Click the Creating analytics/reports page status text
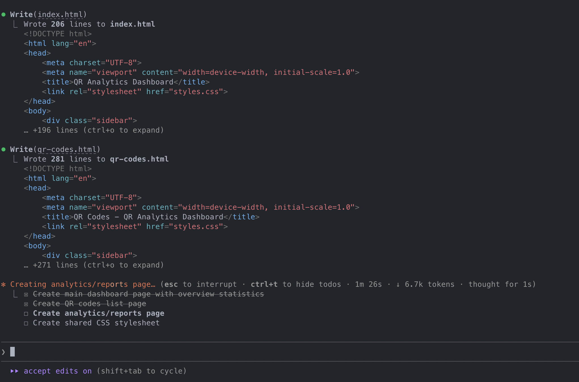The width and height of the screenshot is (579, 382). [x=83, y=284]
